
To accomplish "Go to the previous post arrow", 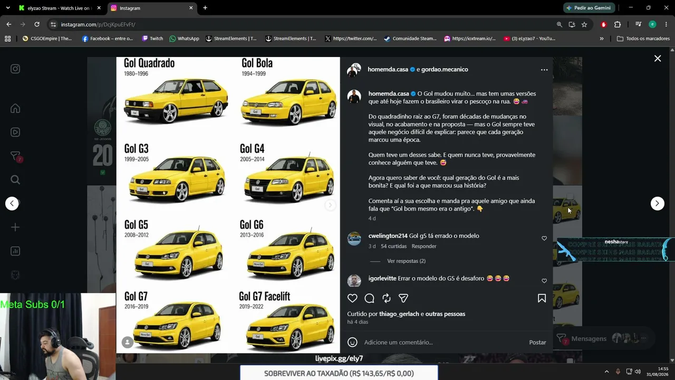I will click(x=12, y=203).
